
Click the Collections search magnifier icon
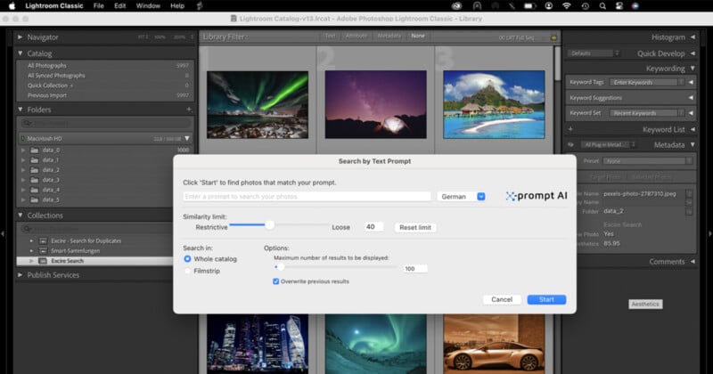pos(27,229)
